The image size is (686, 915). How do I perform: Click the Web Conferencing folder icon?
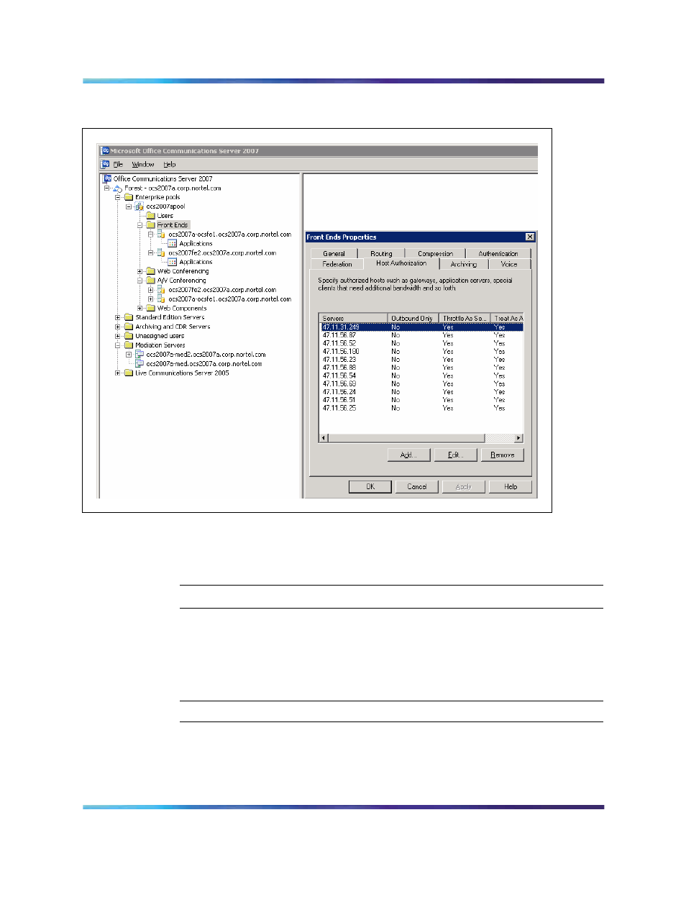click(150, 271)
